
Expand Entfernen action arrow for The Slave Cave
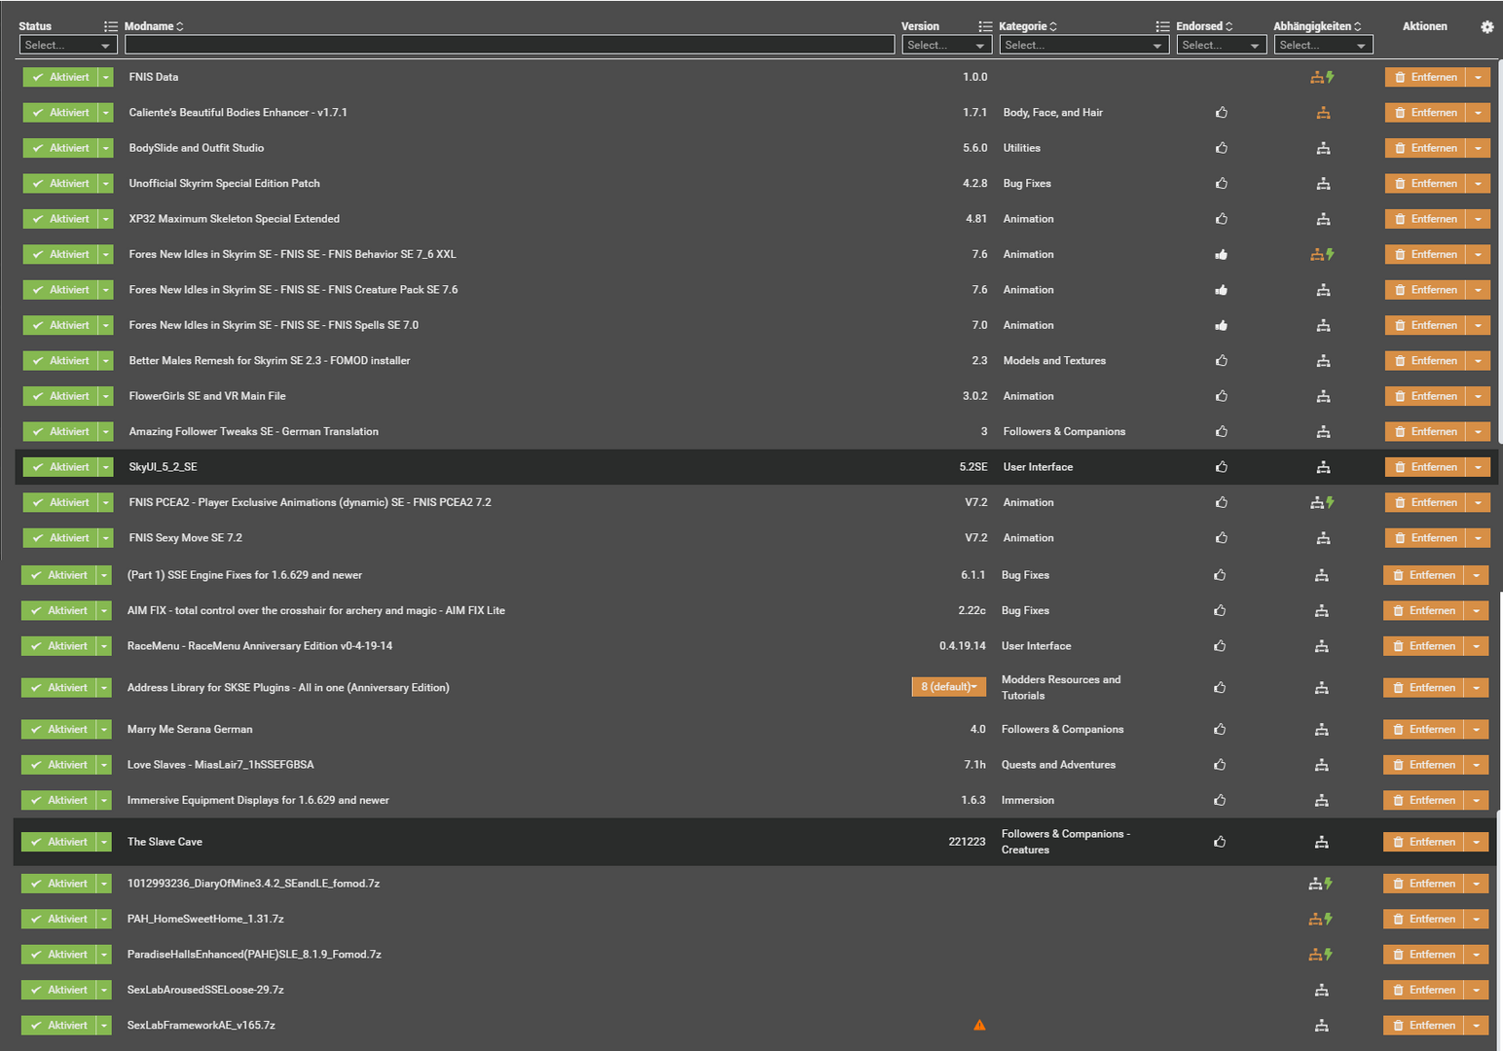click(x=1476, y=842)
